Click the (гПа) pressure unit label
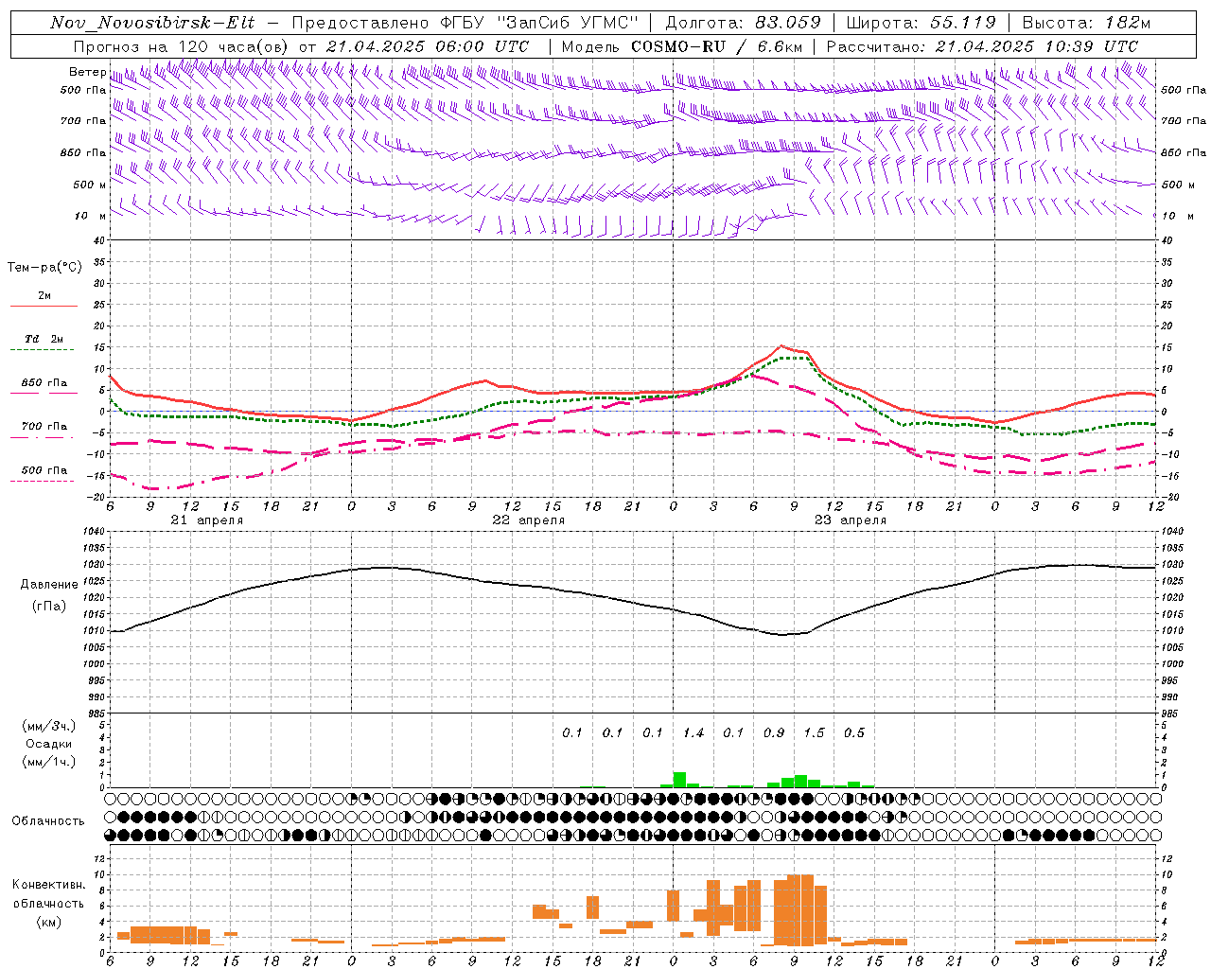 tap(49, 606)
